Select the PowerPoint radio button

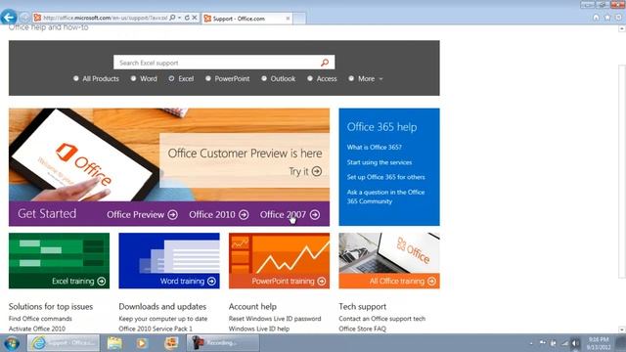208,78
